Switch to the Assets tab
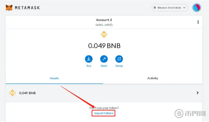This screenshot has height=122, width=209. [54, 78]
